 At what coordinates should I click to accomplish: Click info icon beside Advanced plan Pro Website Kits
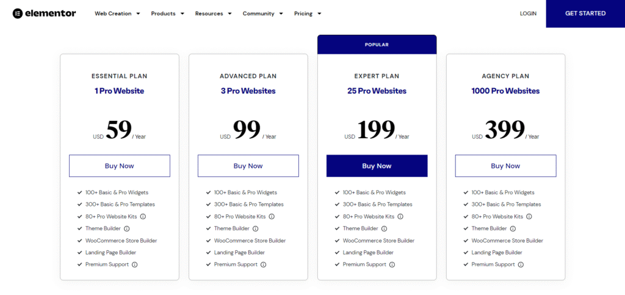pos(272,216)
